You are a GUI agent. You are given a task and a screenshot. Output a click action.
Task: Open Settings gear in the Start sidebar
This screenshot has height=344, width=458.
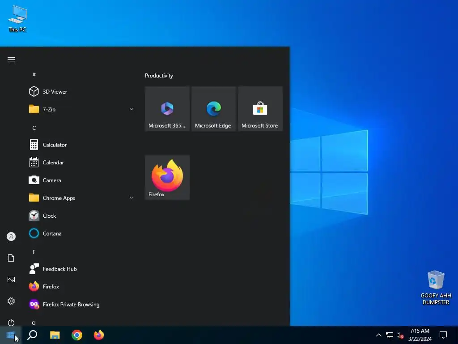tap(11, 301)
